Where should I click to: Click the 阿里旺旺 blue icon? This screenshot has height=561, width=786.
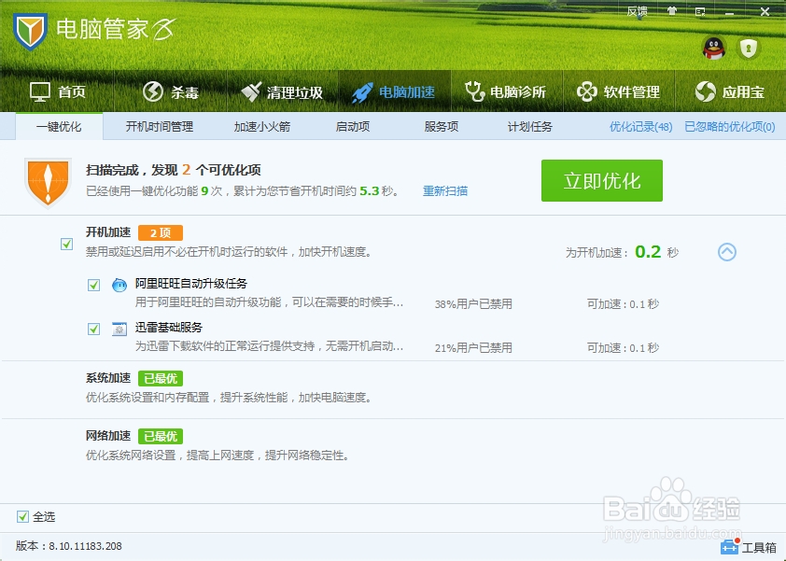(x=119, y=286)
